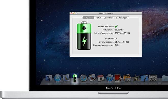
Task: Minimize the Battery Inspector window
Action: pyautogui.click(x=74, y=13)
